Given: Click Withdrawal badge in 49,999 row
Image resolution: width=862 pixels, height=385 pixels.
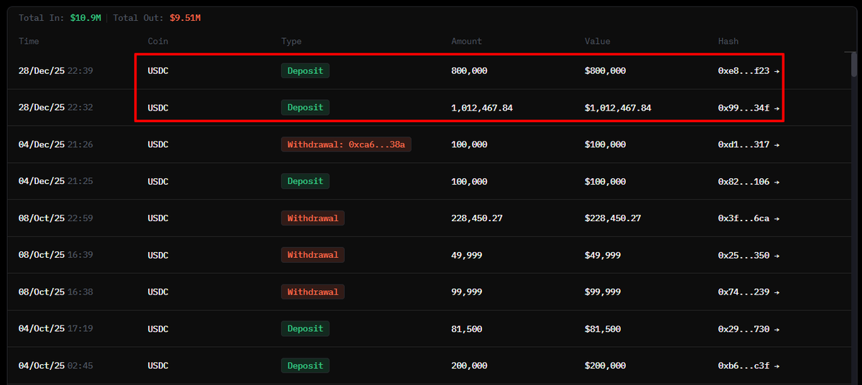Looking at the screenshot, I should click(312, 254).
